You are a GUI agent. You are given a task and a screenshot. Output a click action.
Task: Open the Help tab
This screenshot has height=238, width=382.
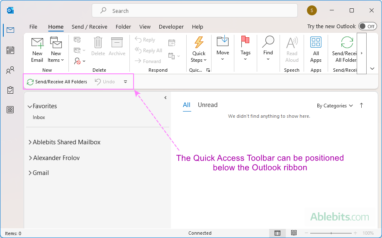197,27
